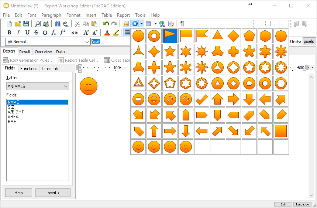
Task: Open the font color picker
Action: pyautogui.click(x=107, y=33)
